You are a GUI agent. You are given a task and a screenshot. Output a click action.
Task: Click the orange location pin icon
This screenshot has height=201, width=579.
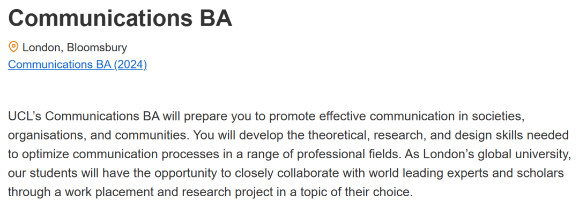point(13,47)
